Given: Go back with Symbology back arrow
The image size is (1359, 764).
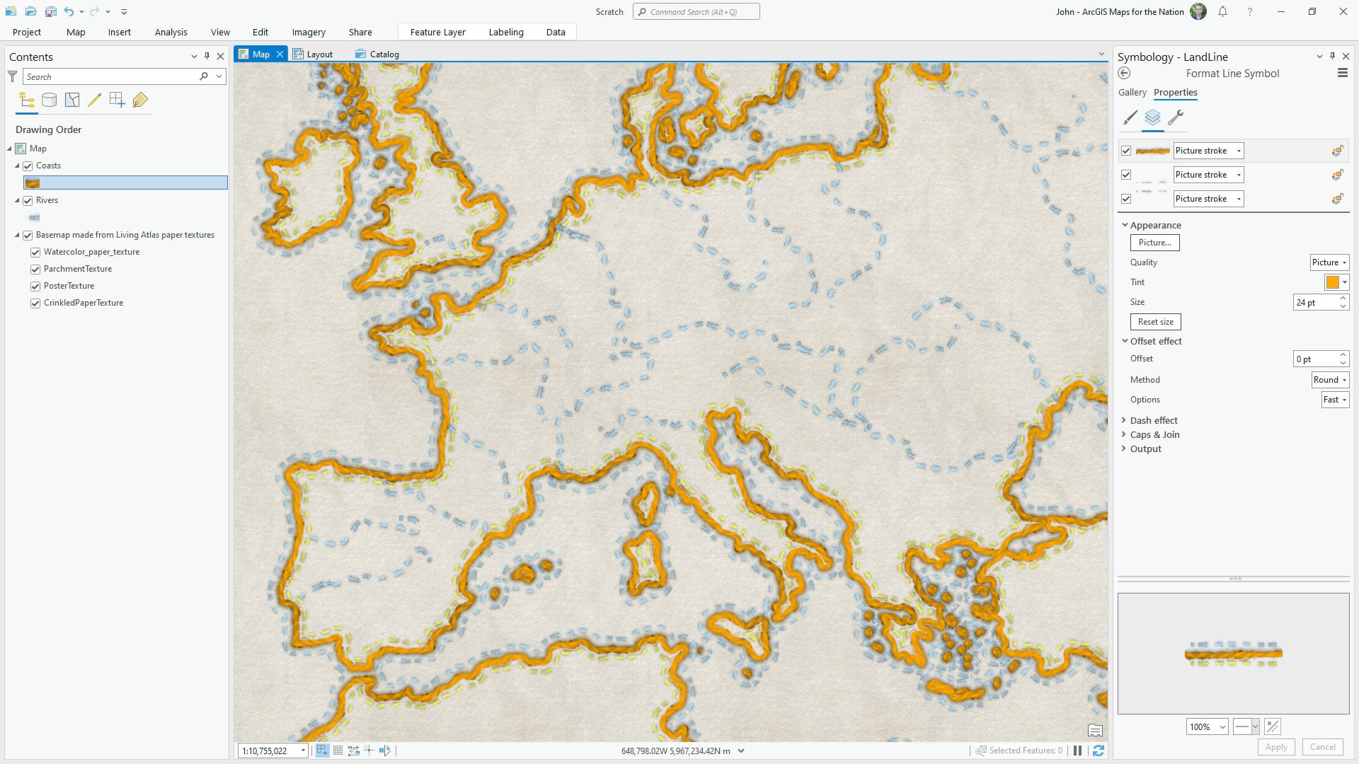Looking at the screenshot, I should pos(1124,74).
